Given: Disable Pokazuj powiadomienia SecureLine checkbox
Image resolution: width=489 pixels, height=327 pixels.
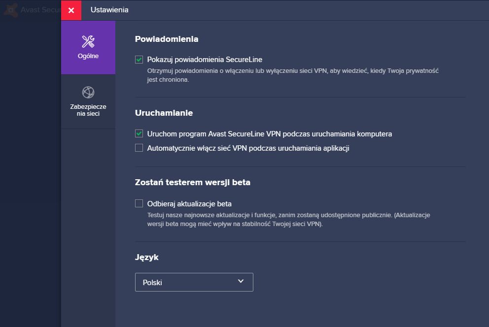Looking at the screenshot, I should pyautogui.click(x=139, y=60).
